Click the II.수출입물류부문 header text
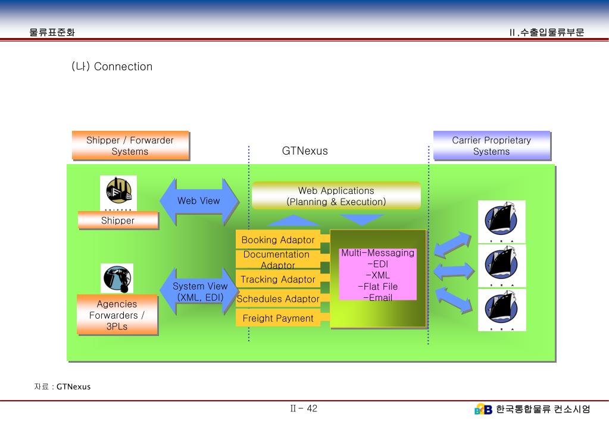The width and height of the screenshot is (609, 421). [x=547, y=32]
